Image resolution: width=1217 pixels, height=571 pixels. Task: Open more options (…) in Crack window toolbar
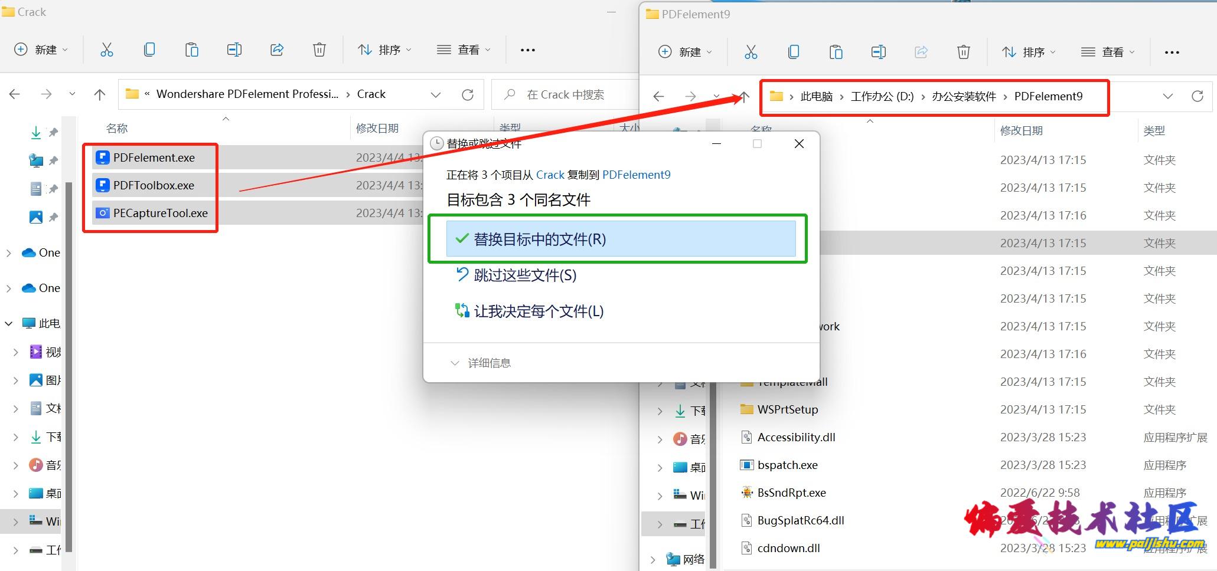tap(528, 50)
